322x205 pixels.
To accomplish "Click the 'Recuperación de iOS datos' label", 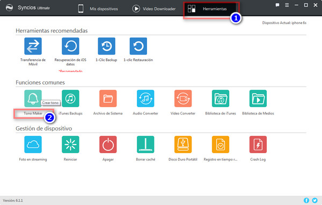I will tap(70, 62).
